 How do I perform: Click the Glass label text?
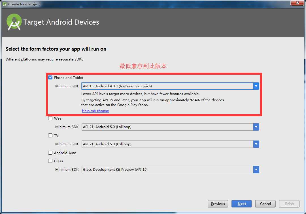tap(58, 161)
